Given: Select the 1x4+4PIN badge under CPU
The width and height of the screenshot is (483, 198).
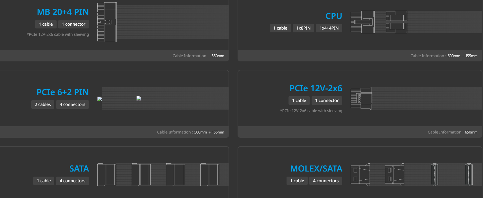Looking at the screenshot, I should (329, 28).
